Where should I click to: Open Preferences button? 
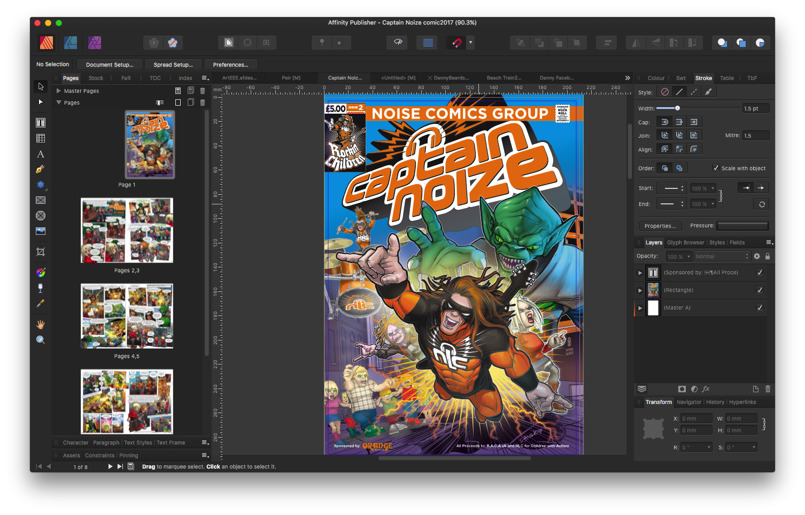click(230, 65)
